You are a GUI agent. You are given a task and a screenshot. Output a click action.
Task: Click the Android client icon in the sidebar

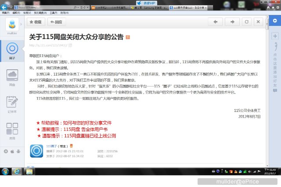pos(18,151)
